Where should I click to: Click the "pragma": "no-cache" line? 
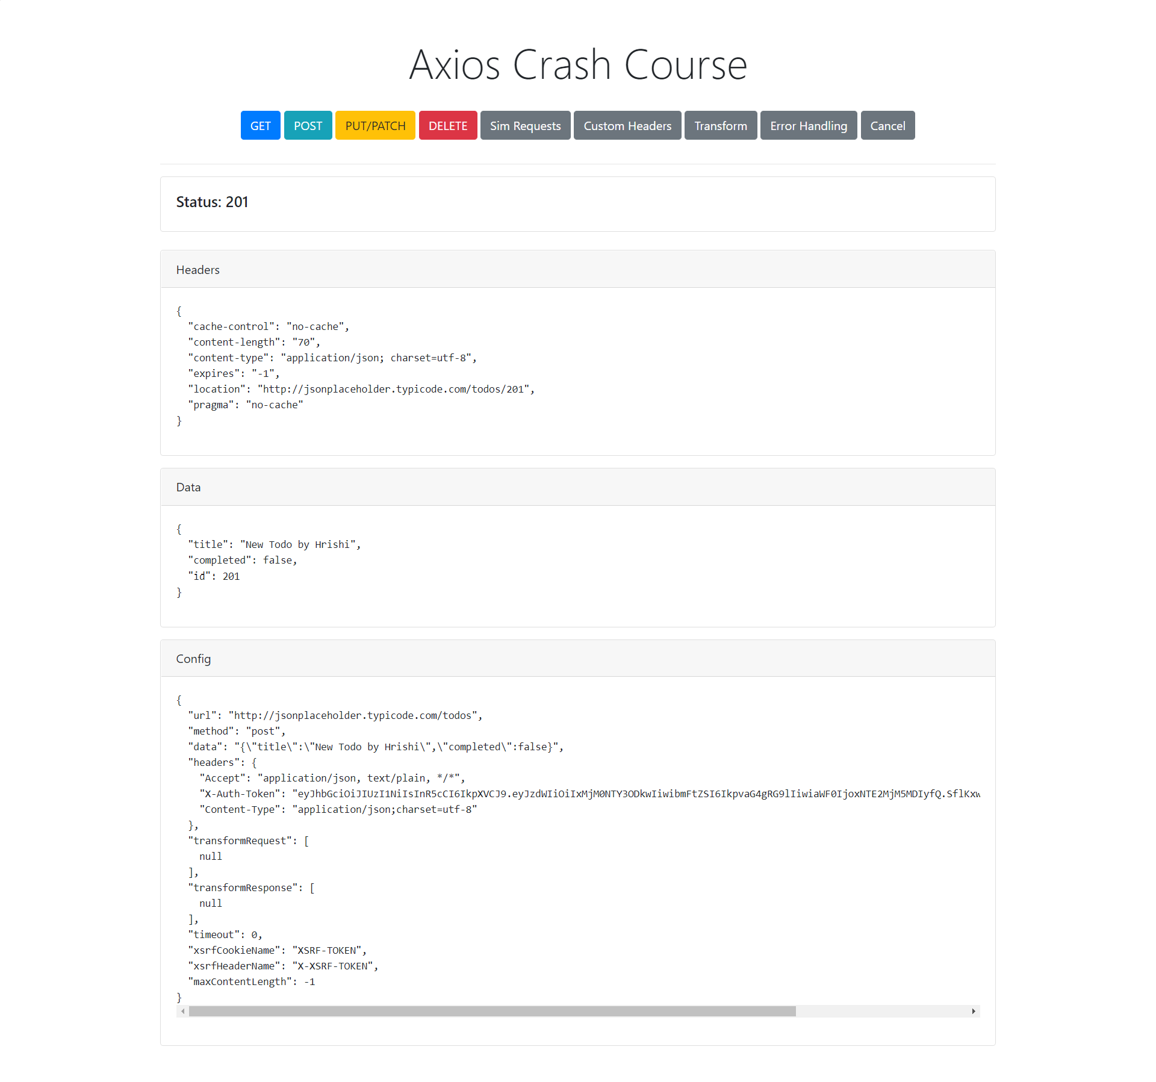pos(246,405)
